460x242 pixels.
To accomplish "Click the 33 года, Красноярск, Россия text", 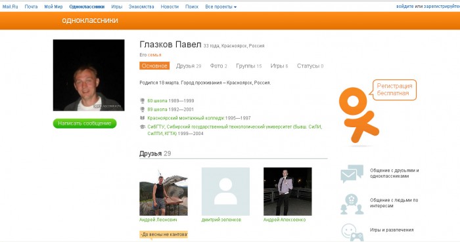I will pos(234,46).
